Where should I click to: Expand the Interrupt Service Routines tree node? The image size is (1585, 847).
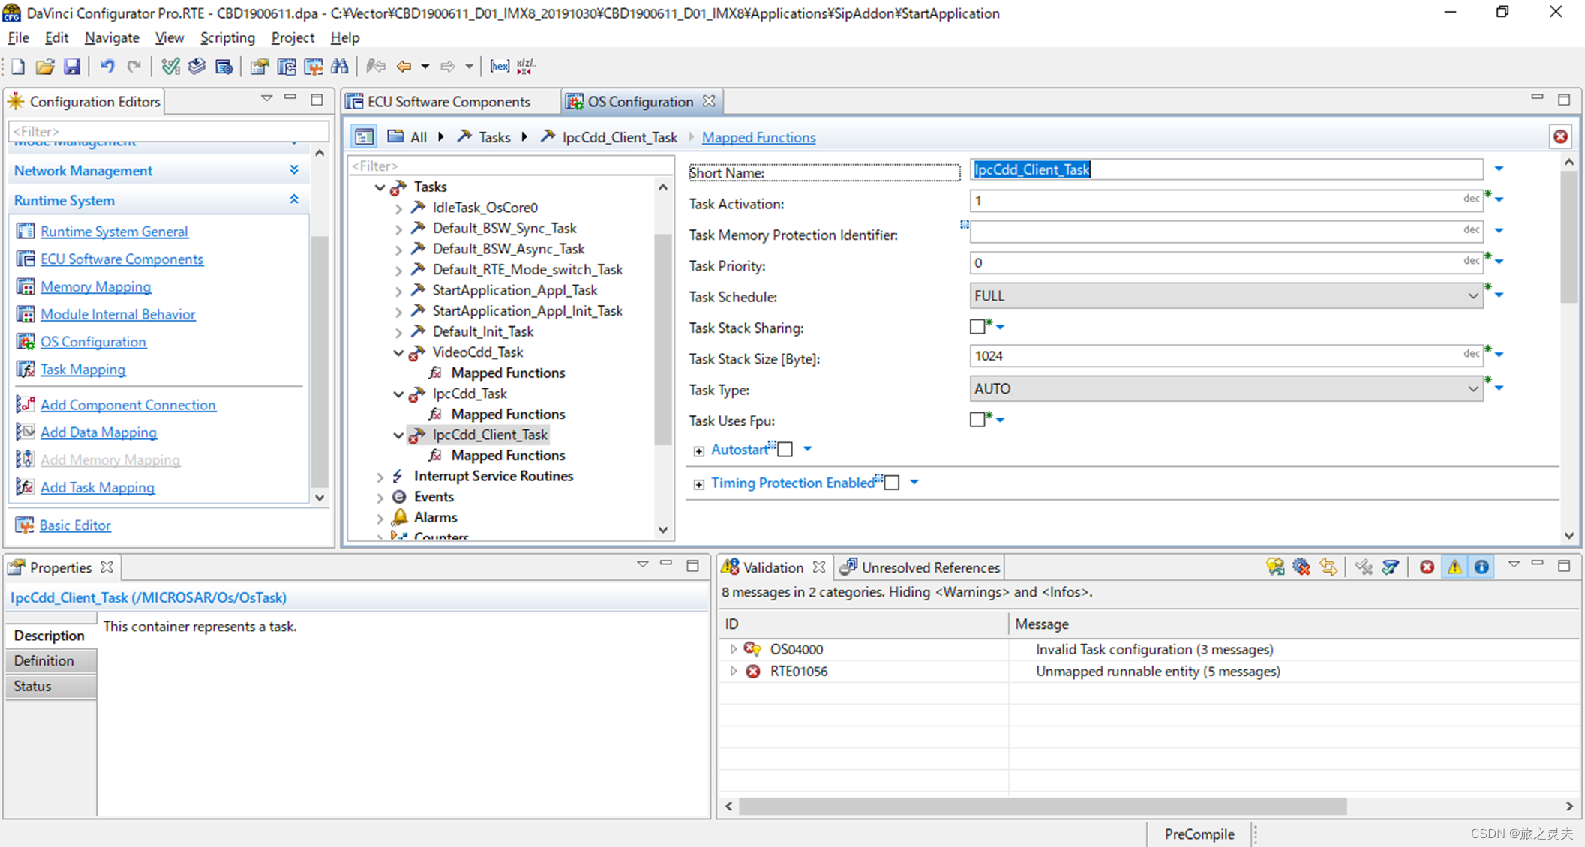click(x=380, y=477)
